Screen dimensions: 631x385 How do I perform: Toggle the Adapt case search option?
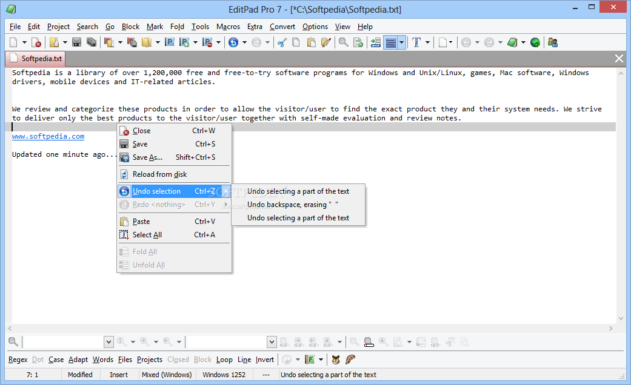tap(78, 360)
